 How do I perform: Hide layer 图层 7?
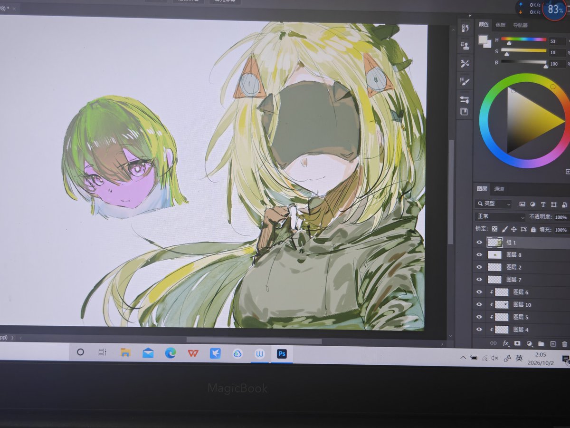479,280
